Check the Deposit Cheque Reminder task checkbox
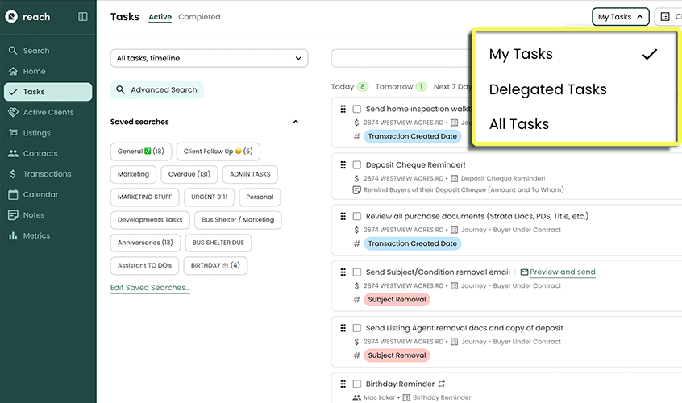Image resolution: width=682 pixels, height=403 pixels. pyautogui.click(x=357, y=165)
